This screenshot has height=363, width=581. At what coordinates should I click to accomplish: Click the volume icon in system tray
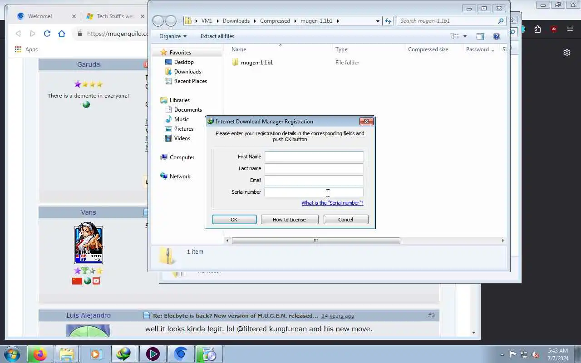[x=536, y=354]
